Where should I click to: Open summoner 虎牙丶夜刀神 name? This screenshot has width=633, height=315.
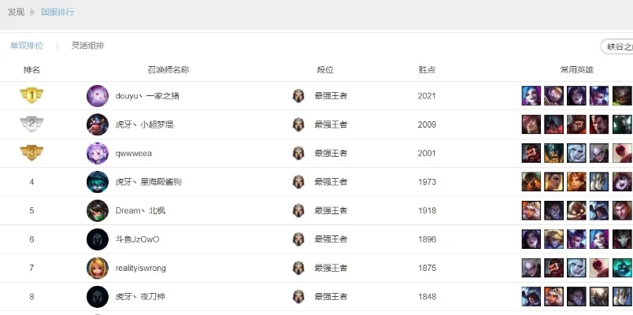coord(140,297)
